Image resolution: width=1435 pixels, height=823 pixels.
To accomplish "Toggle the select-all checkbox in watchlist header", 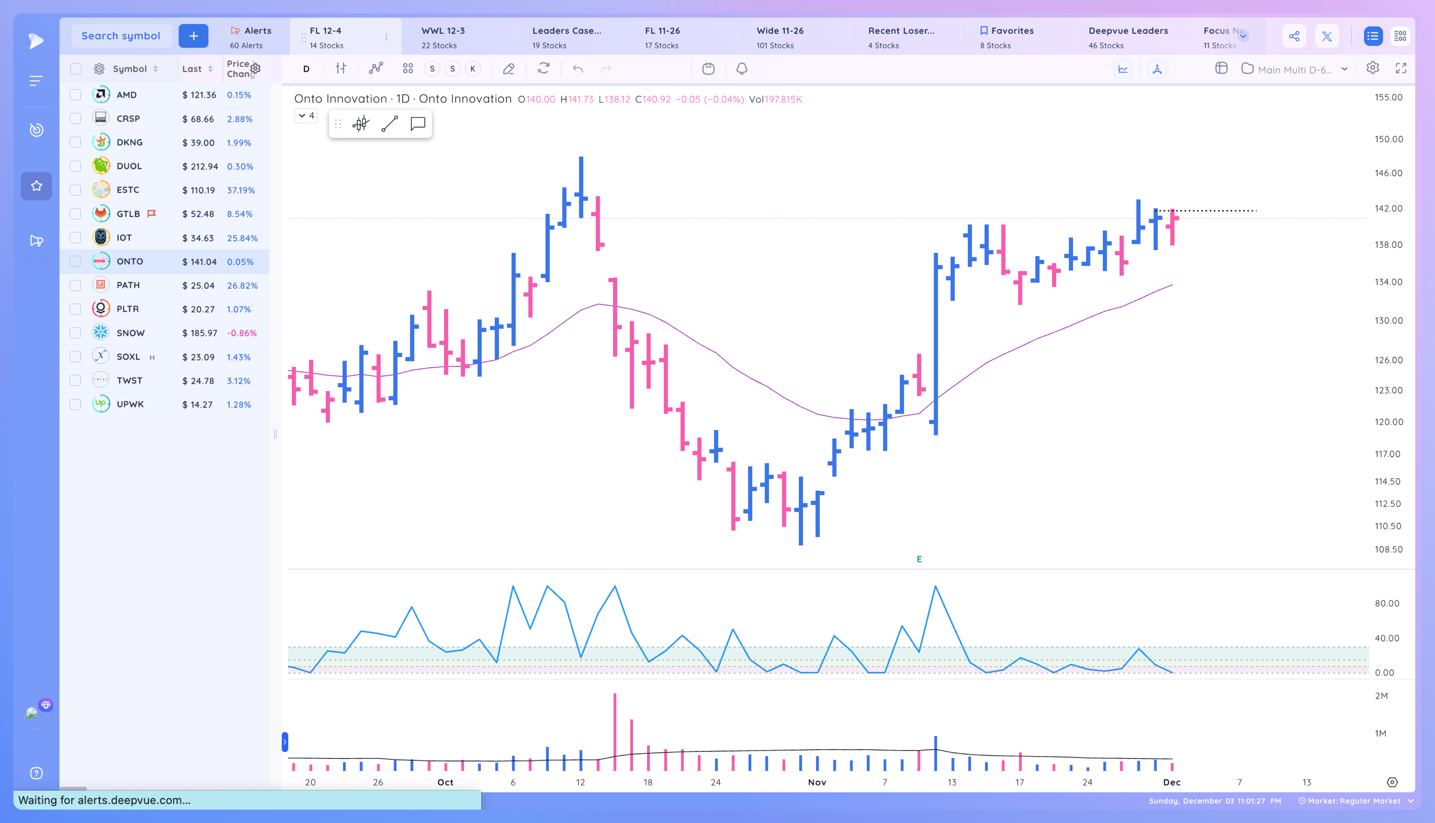I will (75, 69).
